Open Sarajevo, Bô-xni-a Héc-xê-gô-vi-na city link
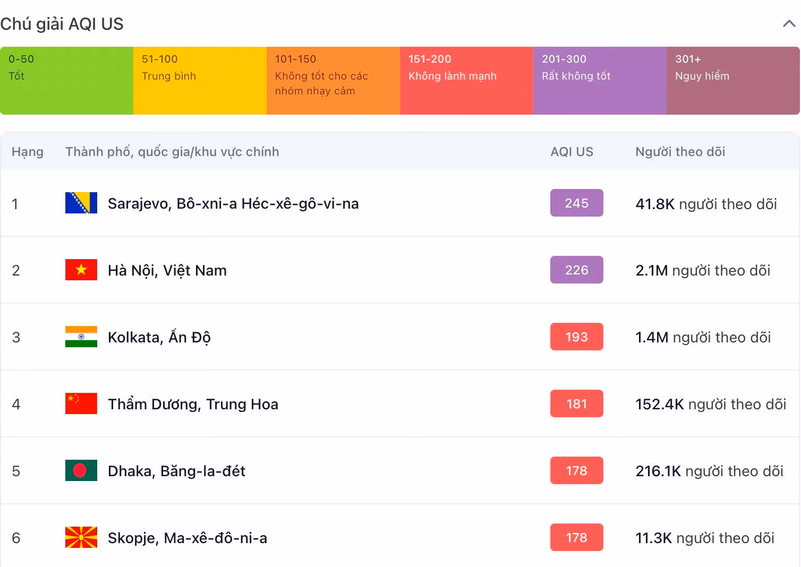801x567 pixels. [233, 204]
